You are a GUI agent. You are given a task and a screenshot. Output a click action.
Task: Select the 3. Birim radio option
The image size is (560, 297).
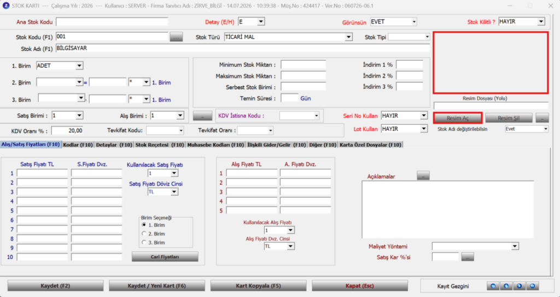[144, 242]
